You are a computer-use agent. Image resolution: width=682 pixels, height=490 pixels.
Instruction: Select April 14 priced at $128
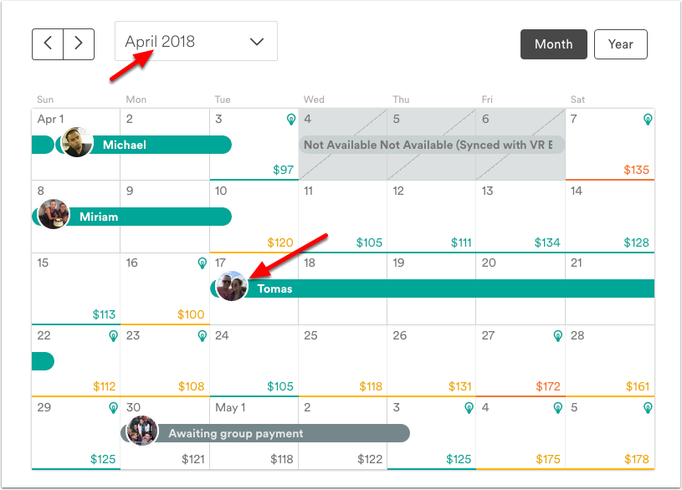pos(610,217)
